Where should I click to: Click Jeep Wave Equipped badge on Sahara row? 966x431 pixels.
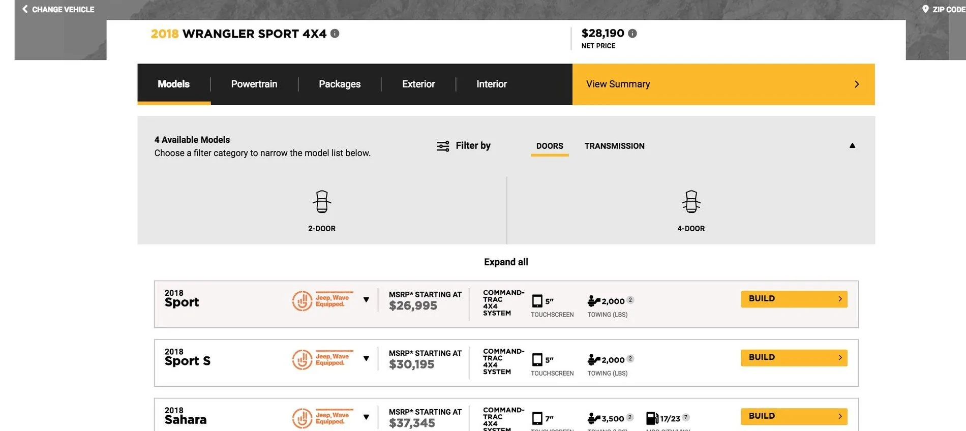point(322,418)
